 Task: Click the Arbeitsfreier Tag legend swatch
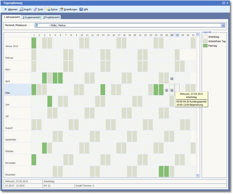(x=205, y=41)
